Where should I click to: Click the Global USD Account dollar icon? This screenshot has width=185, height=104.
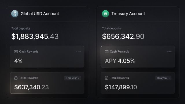pyautogui.click(x=15, y=14)
